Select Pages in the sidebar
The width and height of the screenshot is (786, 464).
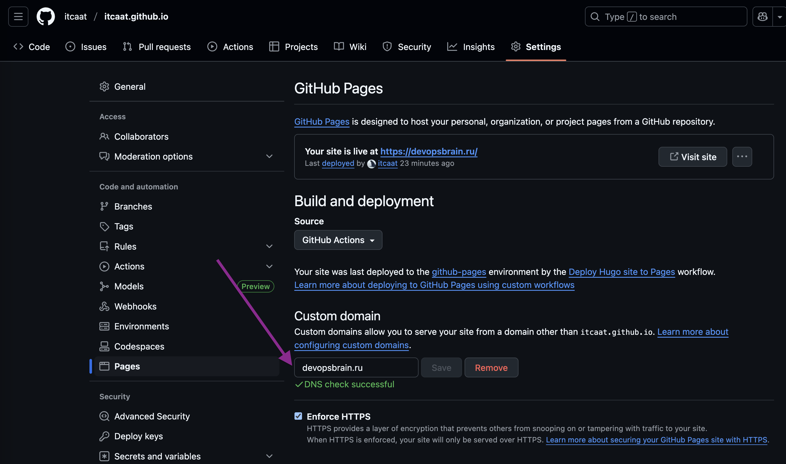[187, 366]
